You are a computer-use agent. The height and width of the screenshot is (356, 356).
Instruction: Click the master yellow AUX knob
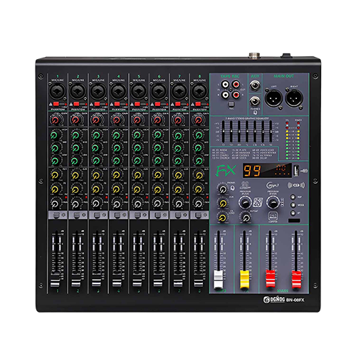223,204
